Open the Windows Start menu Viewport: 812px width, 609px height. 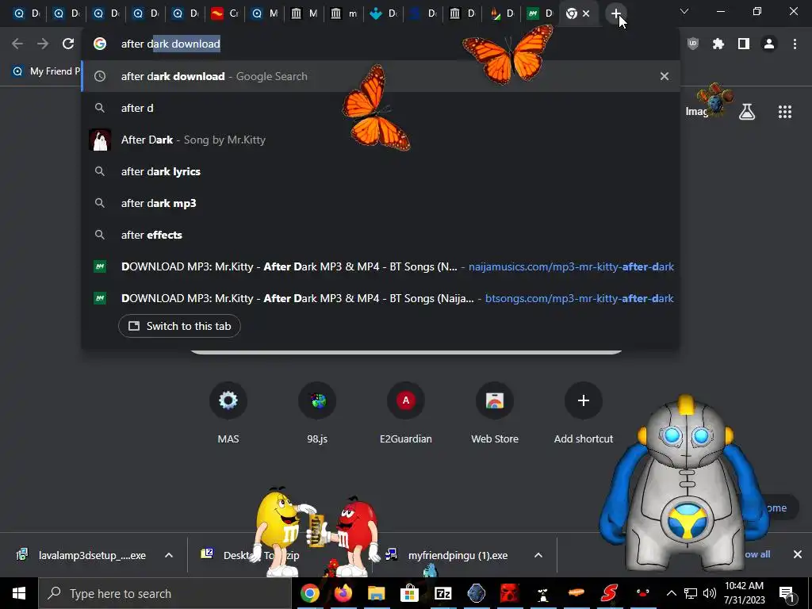pos(19,593)
